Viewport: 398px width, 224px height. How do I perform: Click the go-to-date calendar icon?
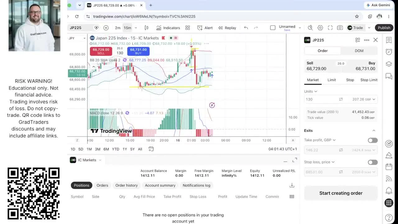pyautogui.click(x=151, y=149)
